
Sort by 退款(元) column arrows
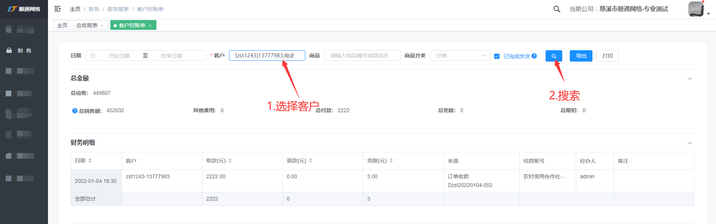(x=311, y=161)
